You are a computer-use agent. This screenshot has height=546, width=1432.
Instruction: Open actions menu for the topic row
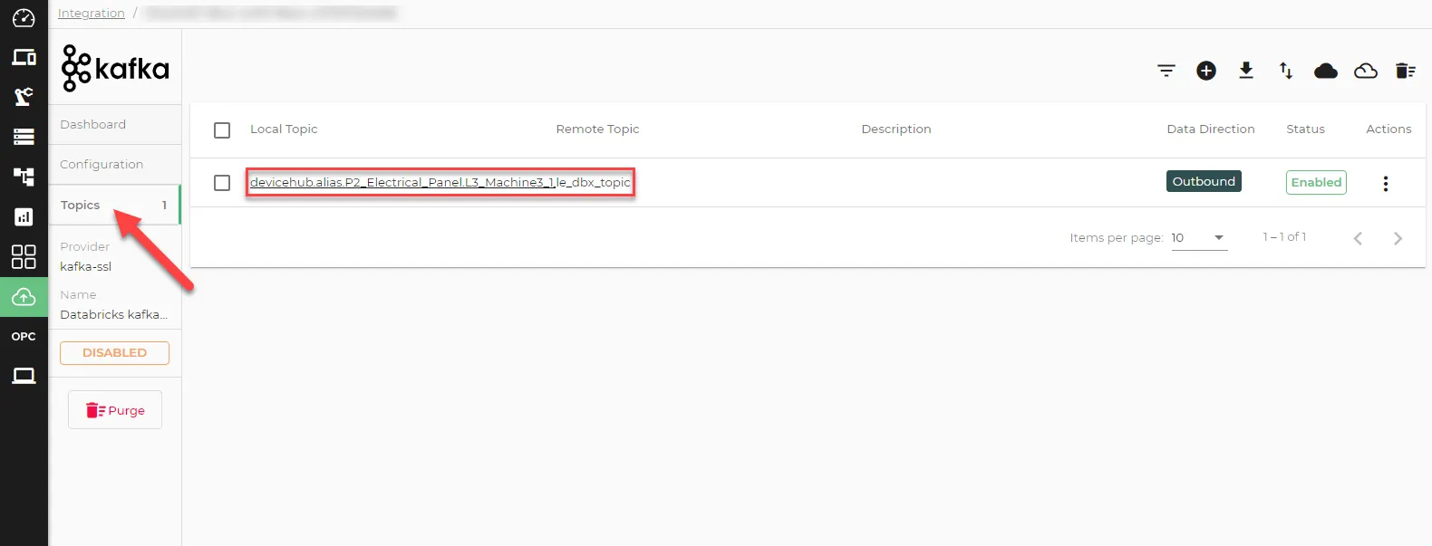coord(1386,183)
